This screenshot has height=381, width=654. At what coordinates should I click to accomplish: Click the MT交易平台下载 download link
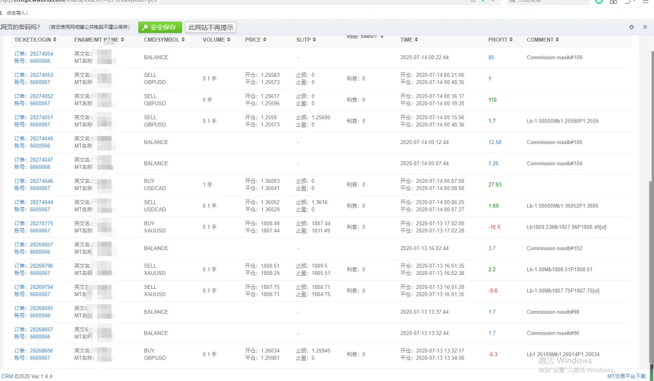coord(628,377)
